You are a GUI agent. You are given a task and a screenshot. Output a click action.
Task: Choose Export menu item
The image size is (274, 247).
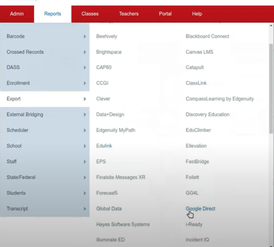click(x=45, y=99)
